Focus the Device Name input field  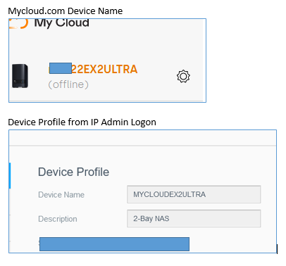click(194, 194)
